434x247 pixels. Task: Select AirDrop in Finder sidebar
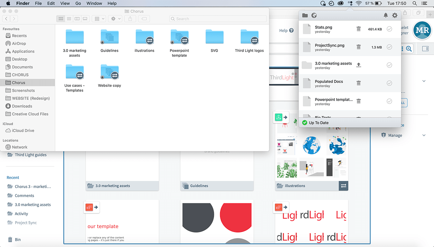(18, 43)
